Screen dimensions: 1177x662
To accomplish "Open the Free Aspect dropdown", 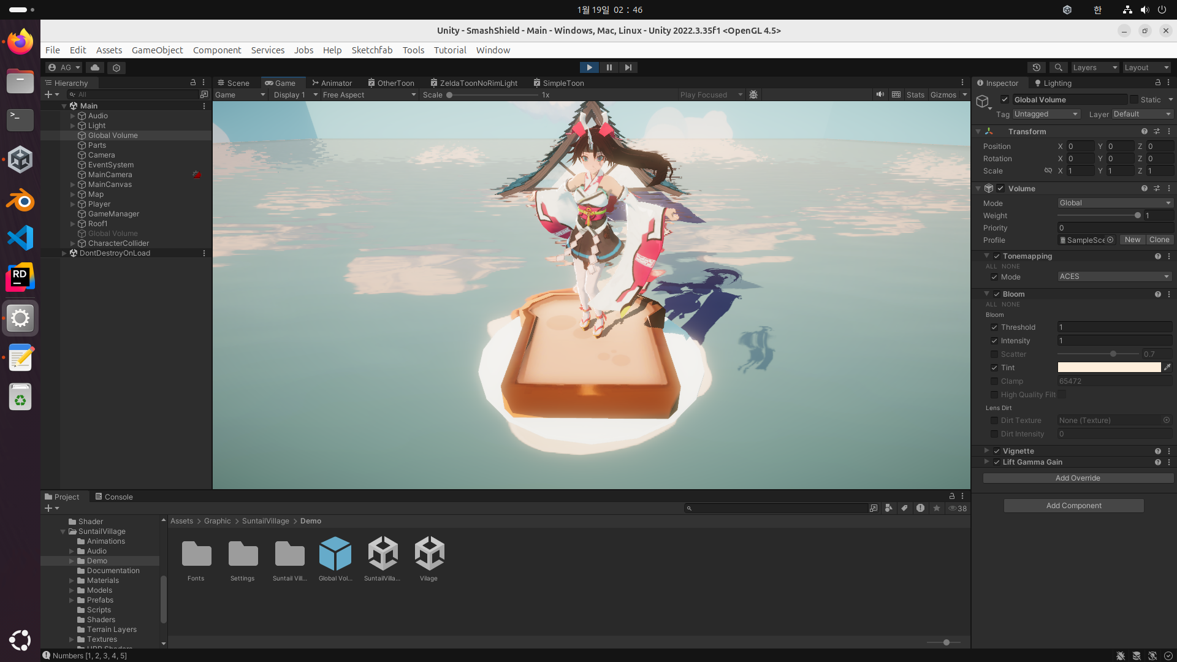I will pos(370,94).
